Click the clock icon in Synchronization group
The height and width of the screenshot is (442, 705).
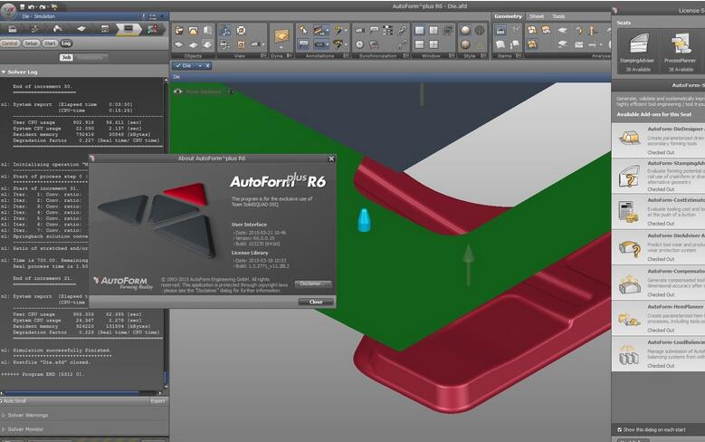[359, 44]
